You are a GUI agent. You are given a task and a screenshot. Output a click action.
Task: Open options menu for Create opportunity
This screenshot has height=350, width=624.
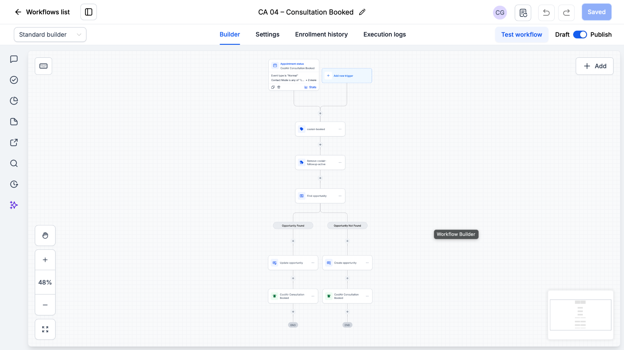pyautogui.click(x=367, y=263)
